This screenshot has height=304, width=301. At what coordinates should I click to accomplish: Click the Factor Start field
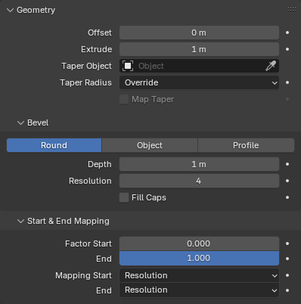(x=199, y=244)
